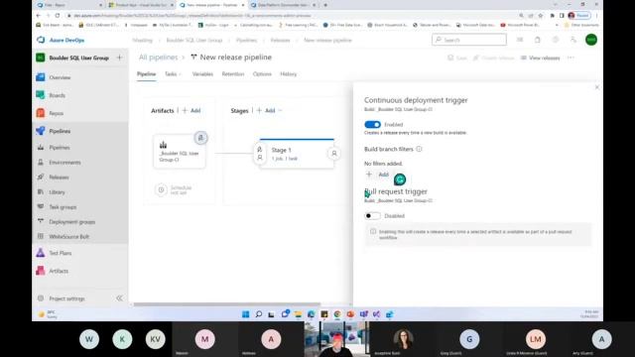The width and height of the screenshot is (635, 357).
Task: Click the taskbar Search icon
Action: pyautogui.click(x=258, y=314)
